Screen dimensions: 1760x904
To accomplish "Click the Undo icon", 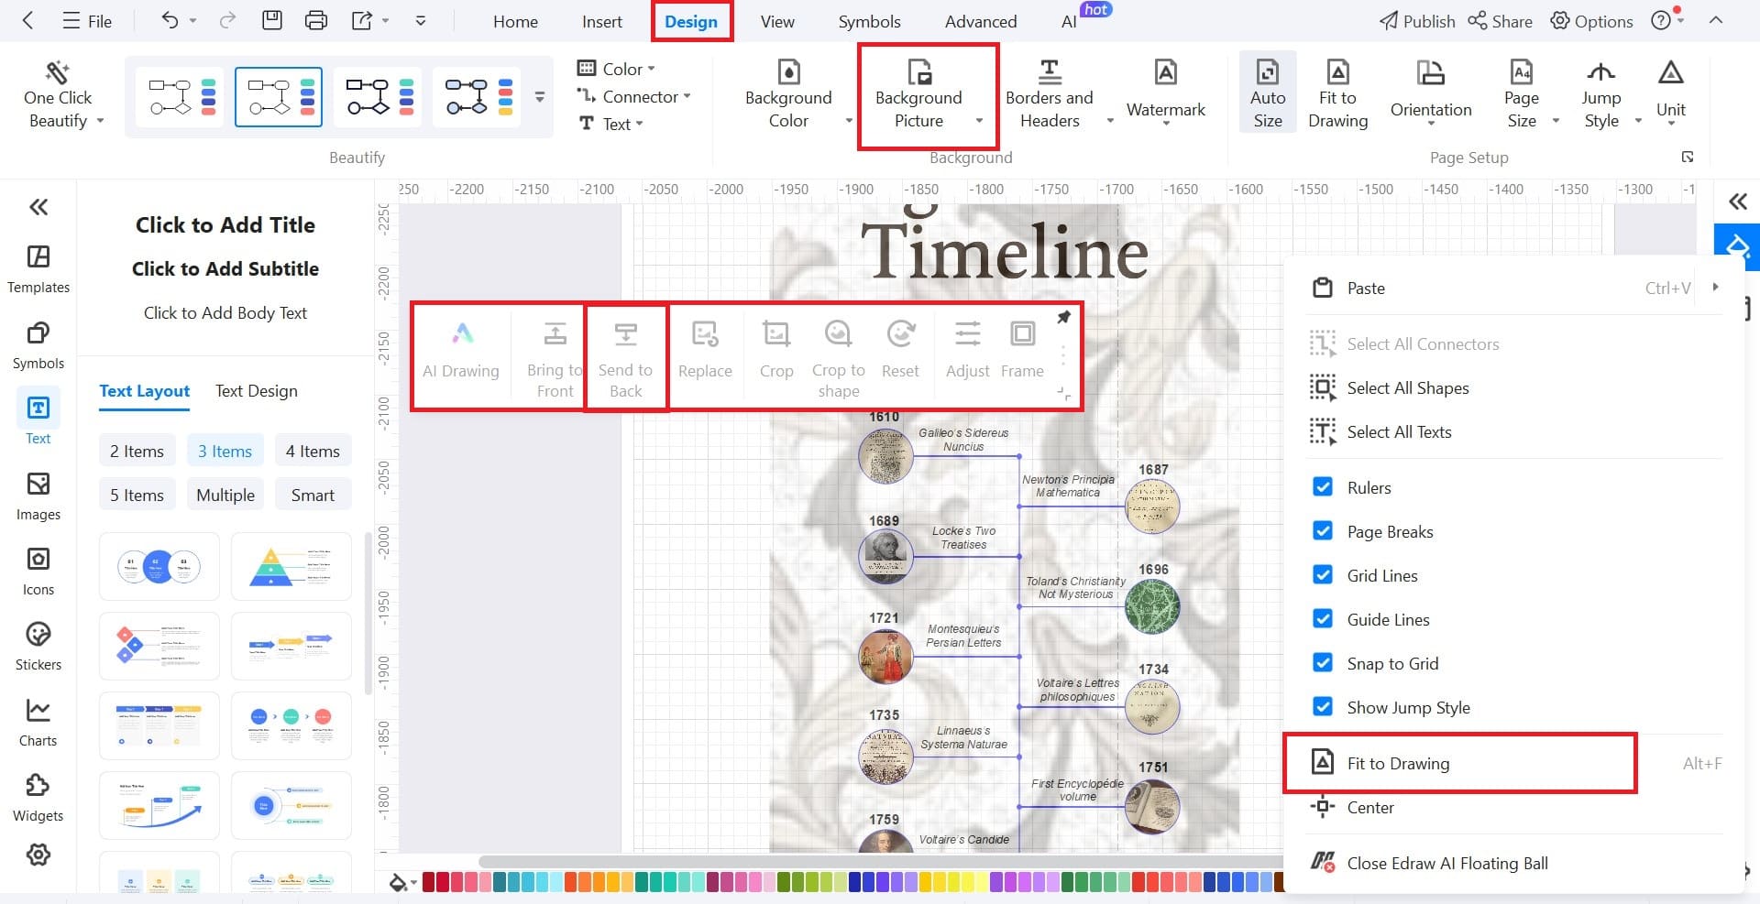I will coord(170,20).
